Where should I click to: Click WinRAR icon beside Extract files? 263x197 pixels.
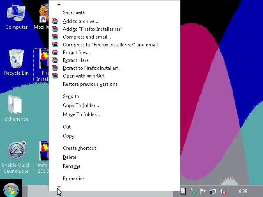tap(55, 53)
